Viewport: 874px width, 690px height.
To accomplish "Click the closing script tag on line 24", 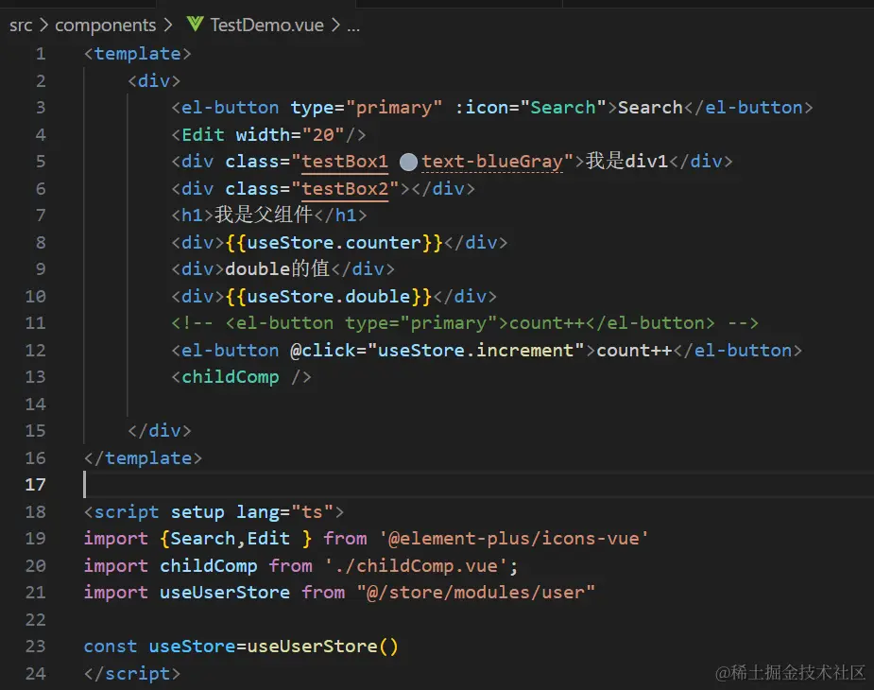I will coord(132,673).
